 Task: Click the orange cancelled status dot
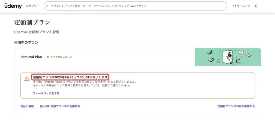(x=48, y=57)
